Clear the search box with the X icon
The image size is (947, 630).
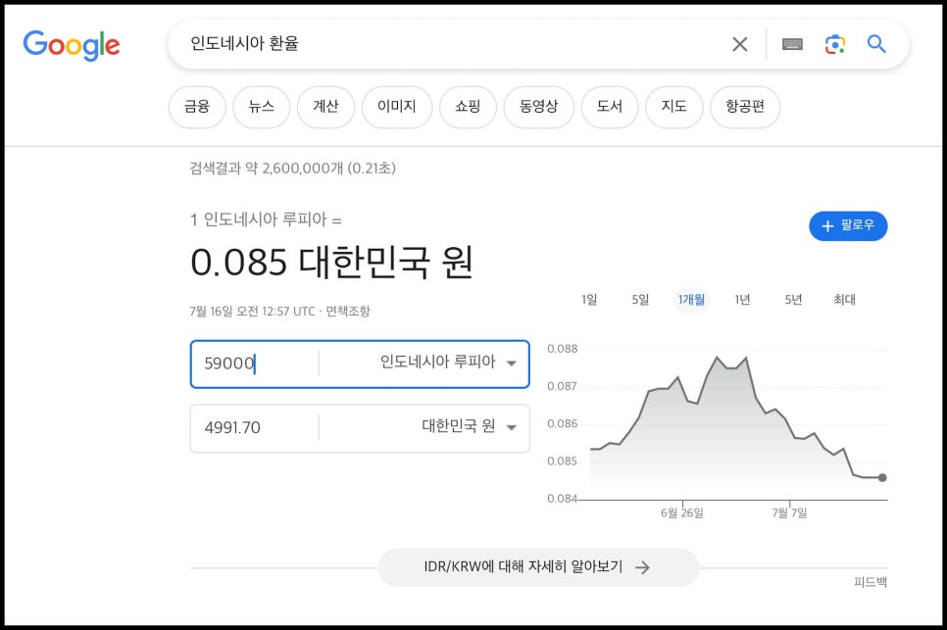tap(740, 44)
